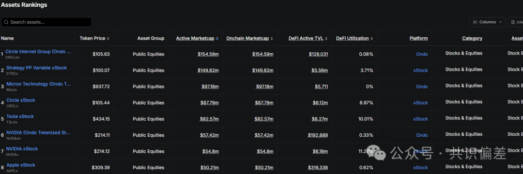Click the Category column header
This screenshot has width=523, height=174.
(x=472, y=38)
